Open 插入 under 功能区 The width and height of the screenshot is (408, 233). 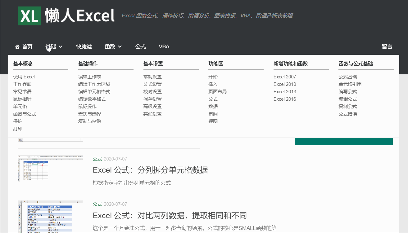pos(213,84)
